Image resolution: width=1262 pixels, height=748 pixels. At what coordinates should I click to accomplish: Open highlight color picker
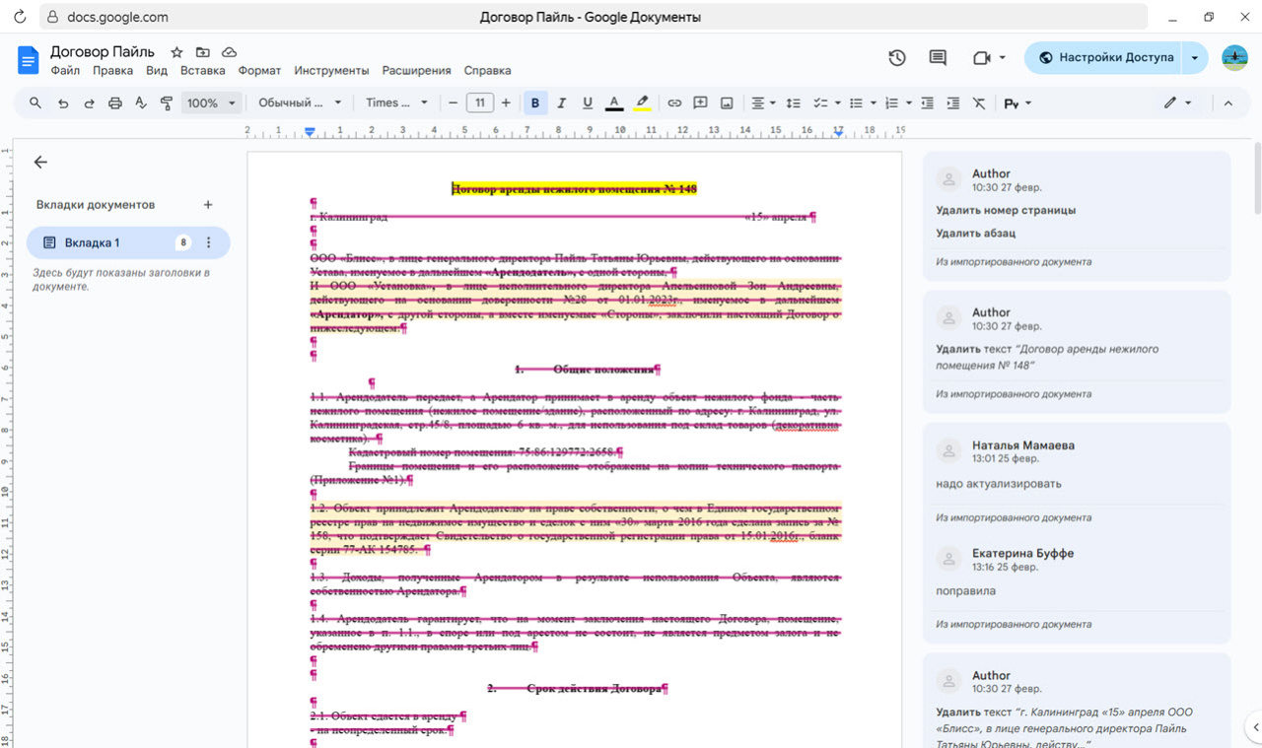(x=642, y=102)
